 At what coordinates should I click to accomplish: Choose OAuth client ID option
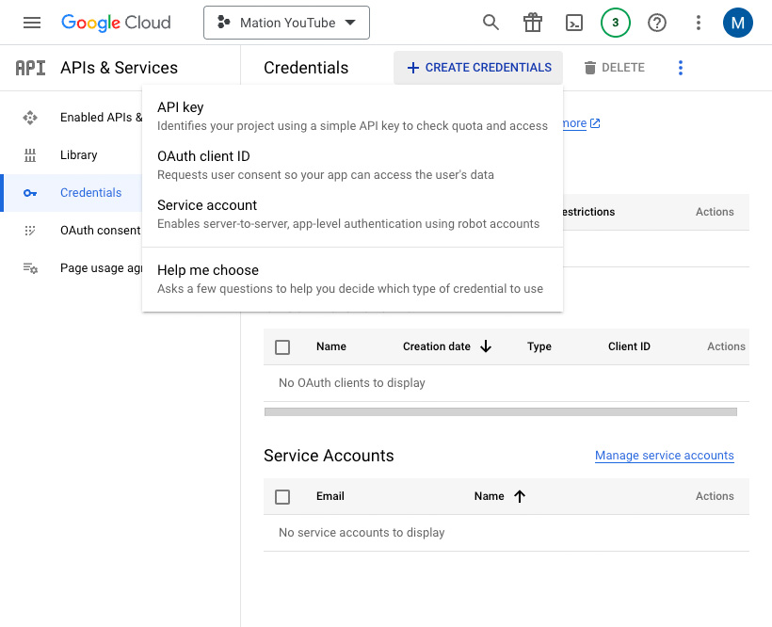[352, 165]
